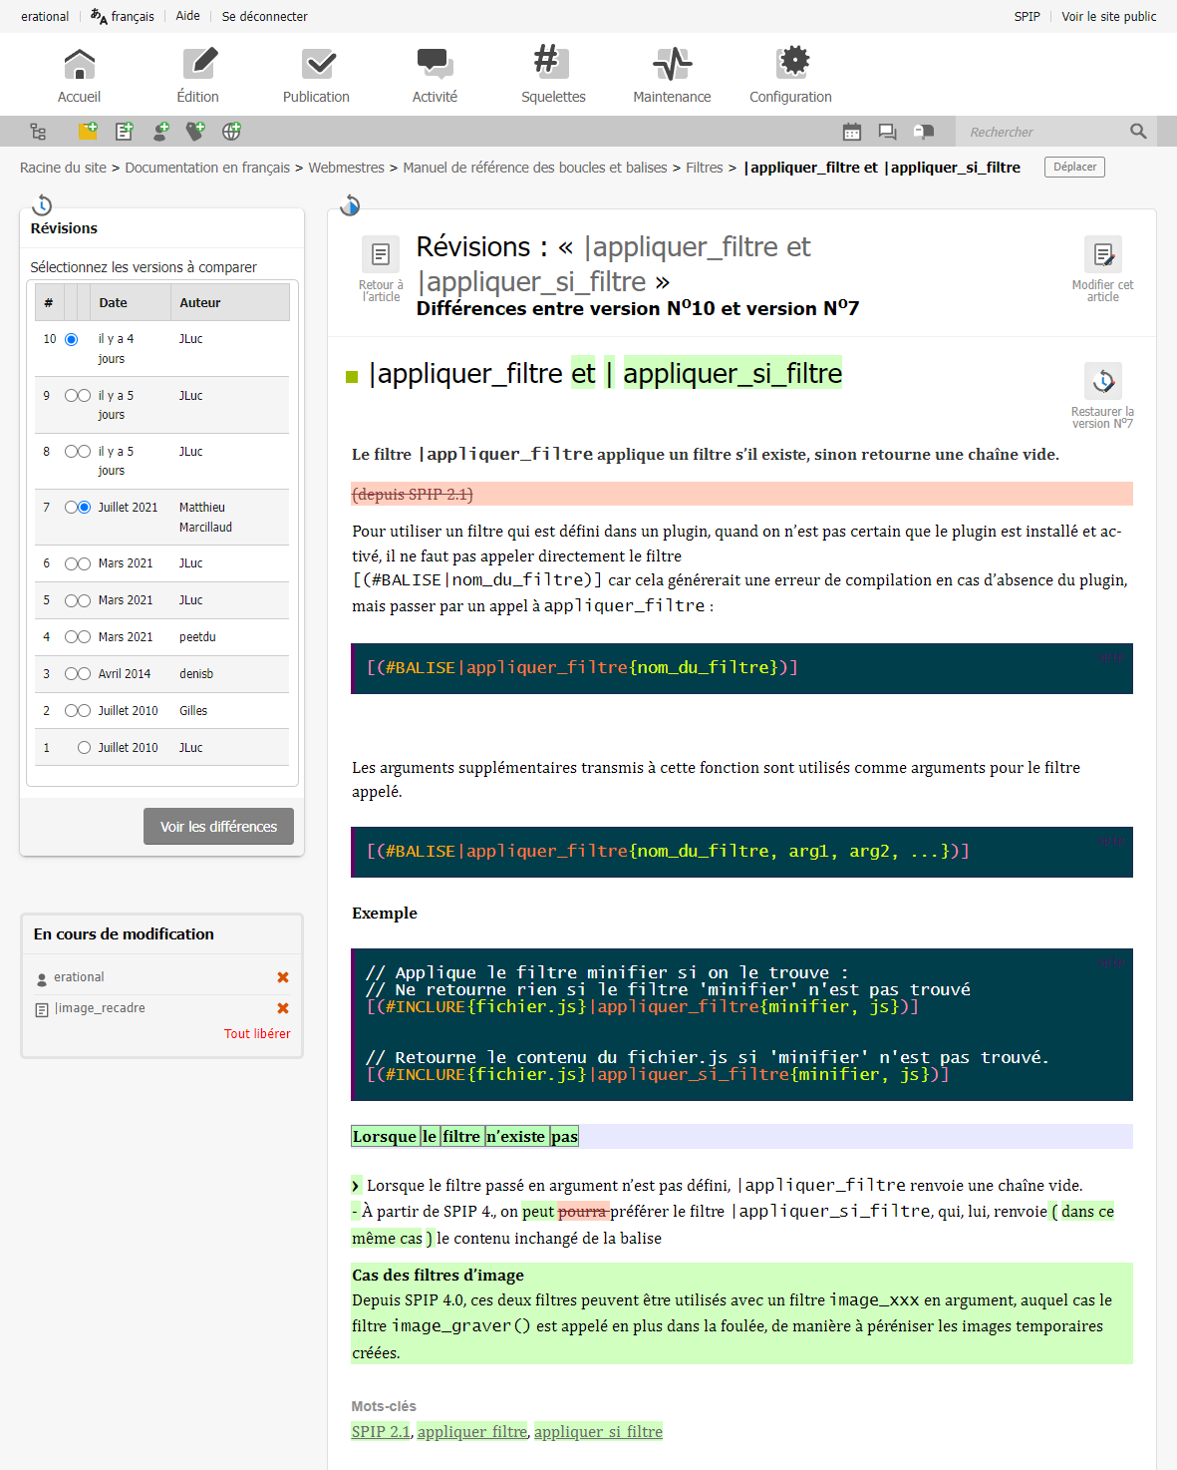The width and height of the screenshot is (1177, 1470).
Task: Select left radio button for revision 9
Action: 71,396
